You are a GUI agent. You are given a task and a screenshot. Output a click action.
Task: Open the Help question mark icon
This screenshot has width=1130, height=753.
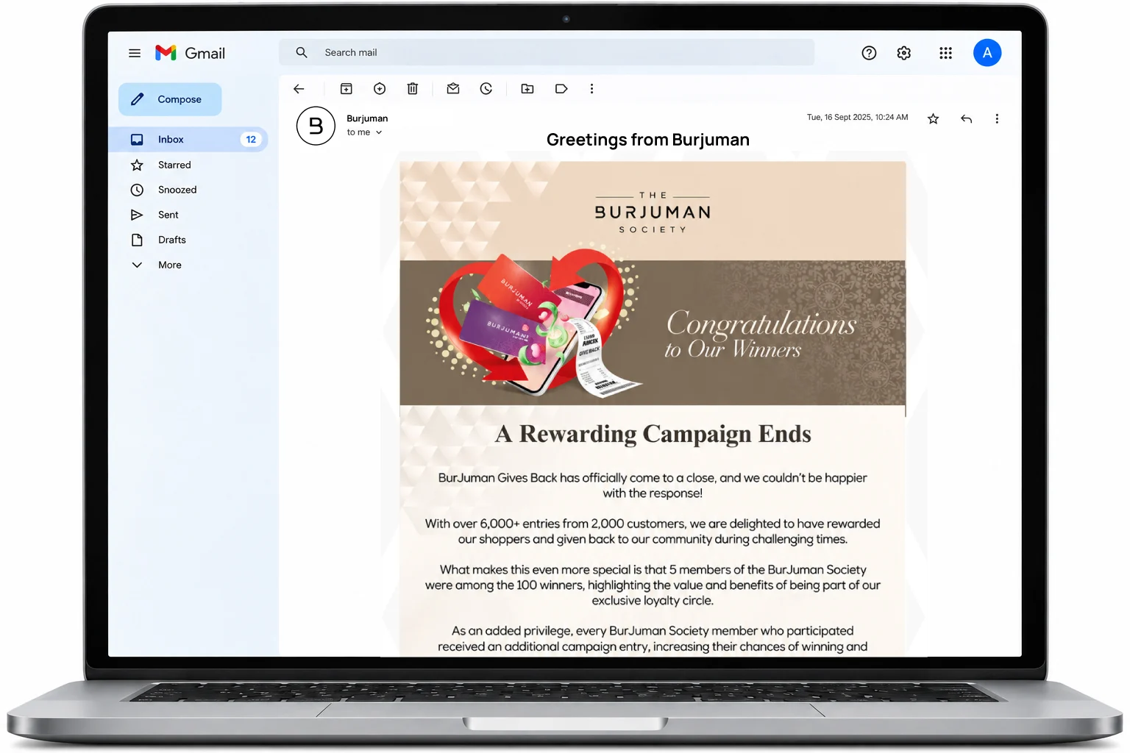[869, 53]
